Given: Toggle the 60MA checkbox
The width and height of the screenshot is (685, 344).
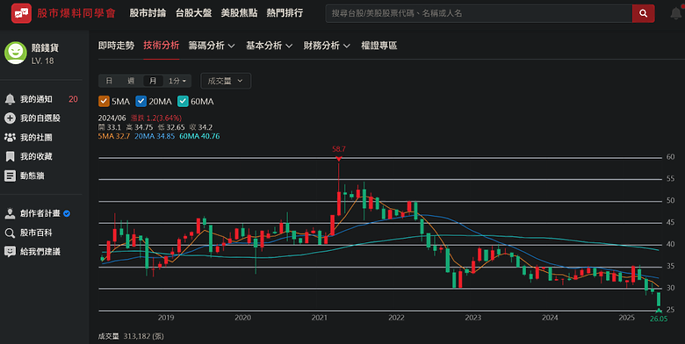Looking at the screenshot, I should [183, 101].
